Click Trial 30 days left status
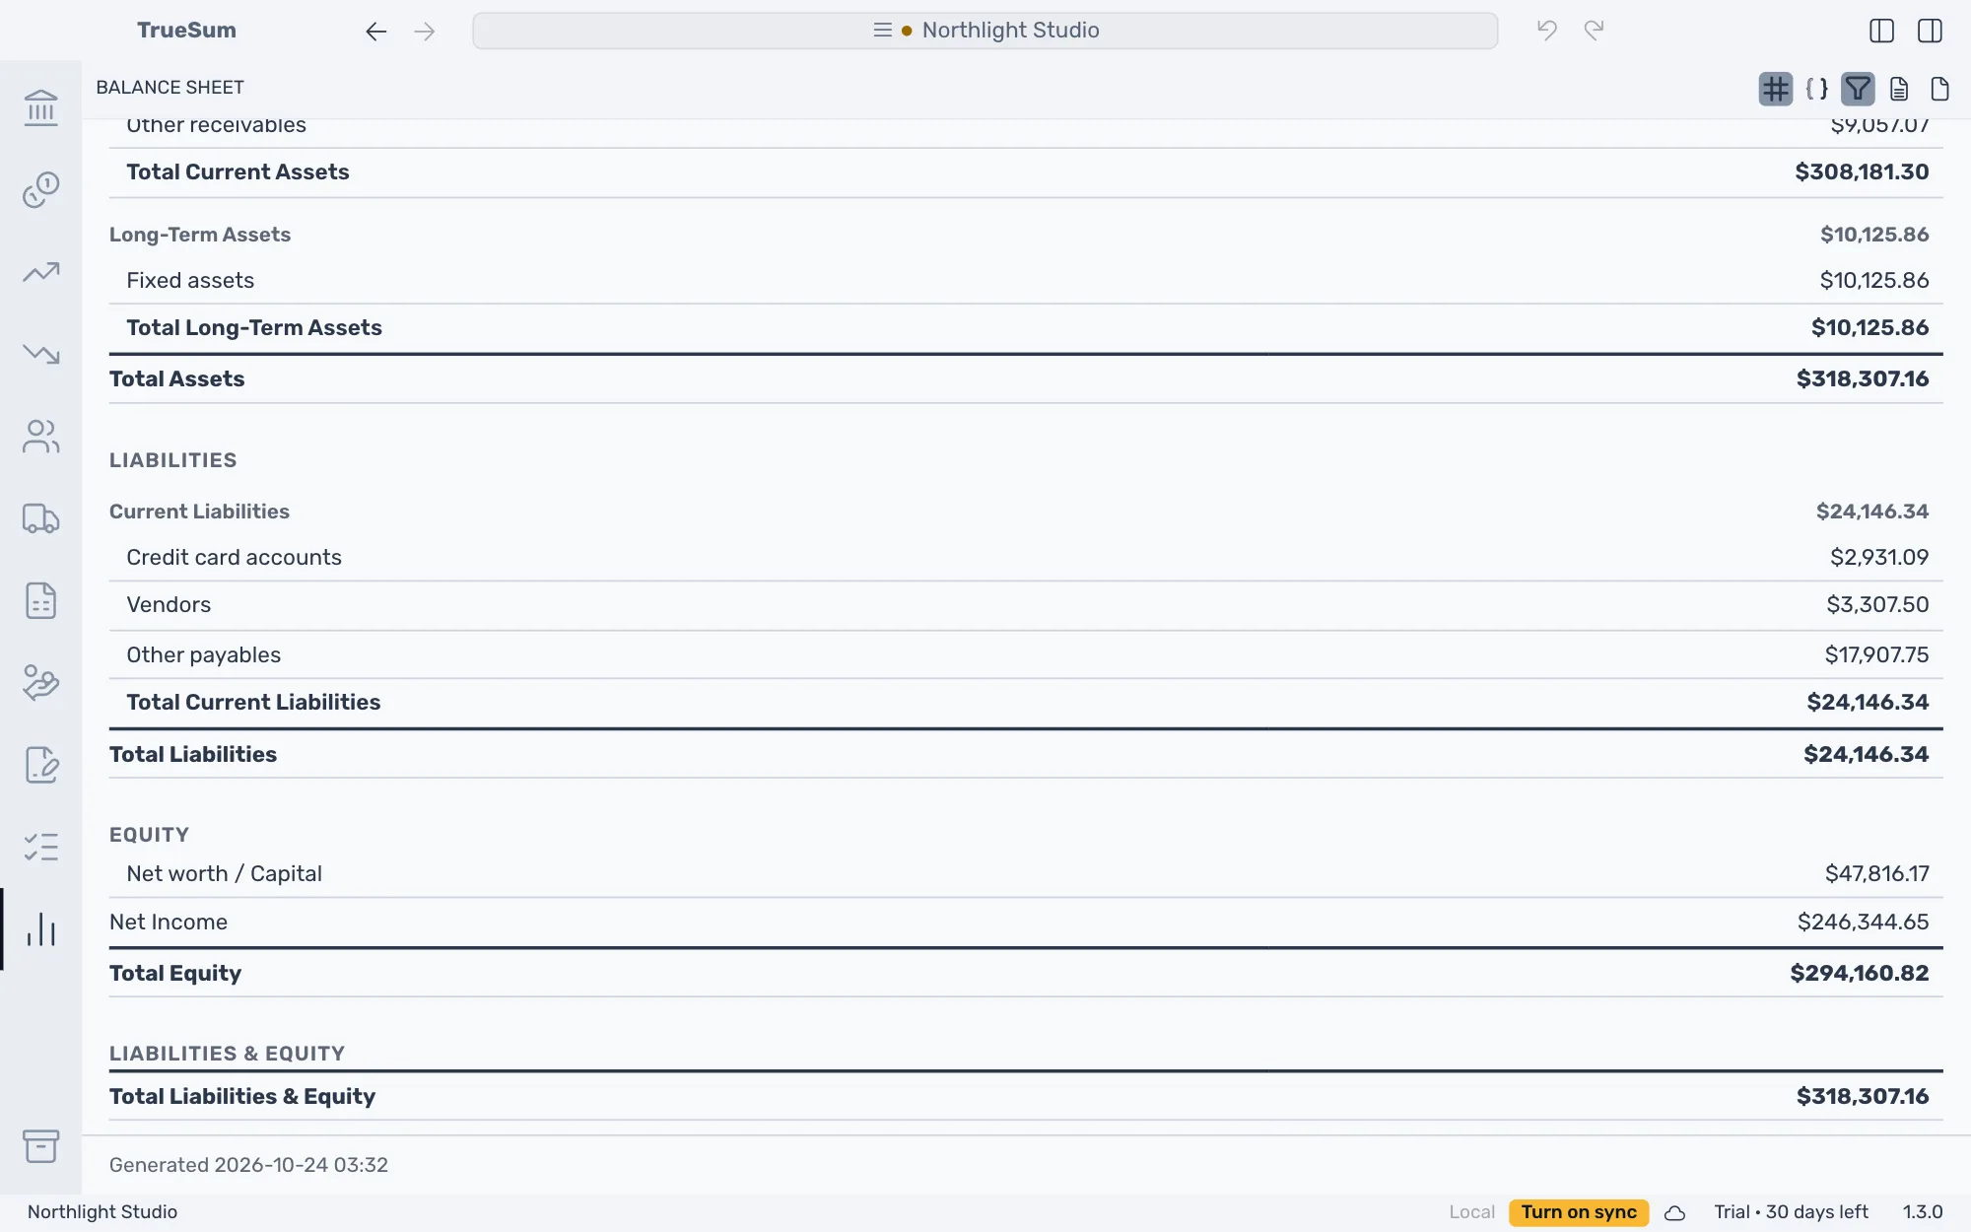 (x=1791, y=1212)
